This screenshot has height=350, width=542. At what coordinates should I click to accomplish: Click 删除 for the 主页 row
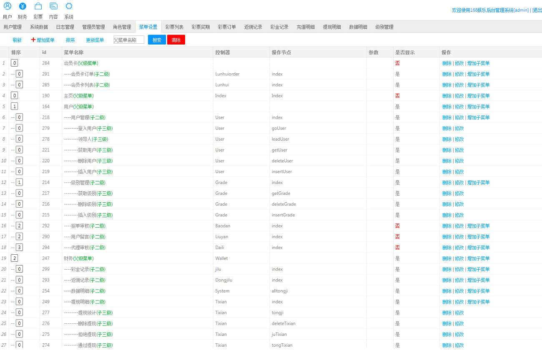click(447, 96)
